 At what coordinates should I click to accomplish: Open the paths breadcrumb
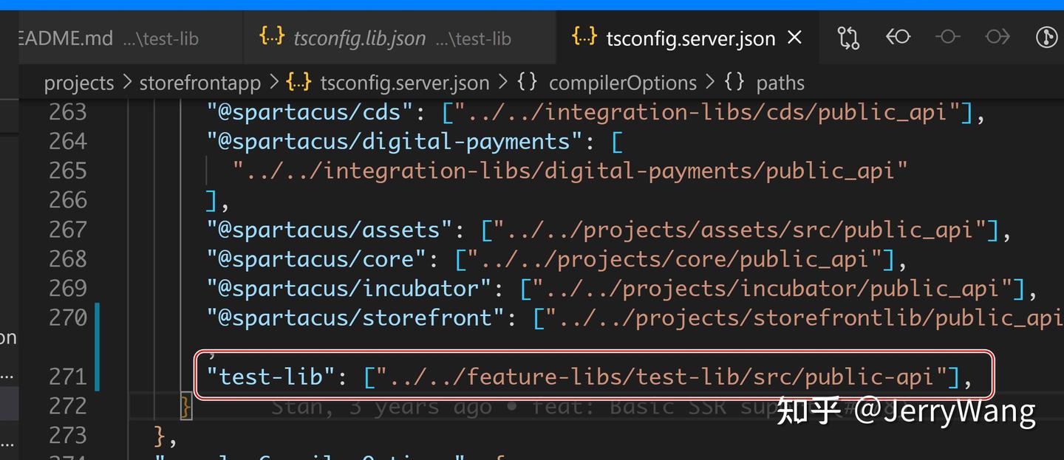(x=780, y=83)
